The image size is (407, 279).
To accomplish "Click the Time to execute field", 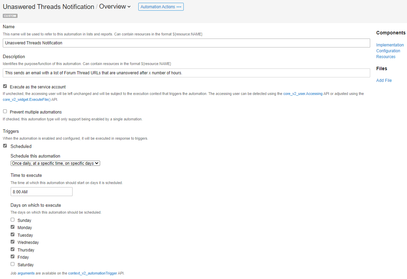I will click(x=42, y=192).
